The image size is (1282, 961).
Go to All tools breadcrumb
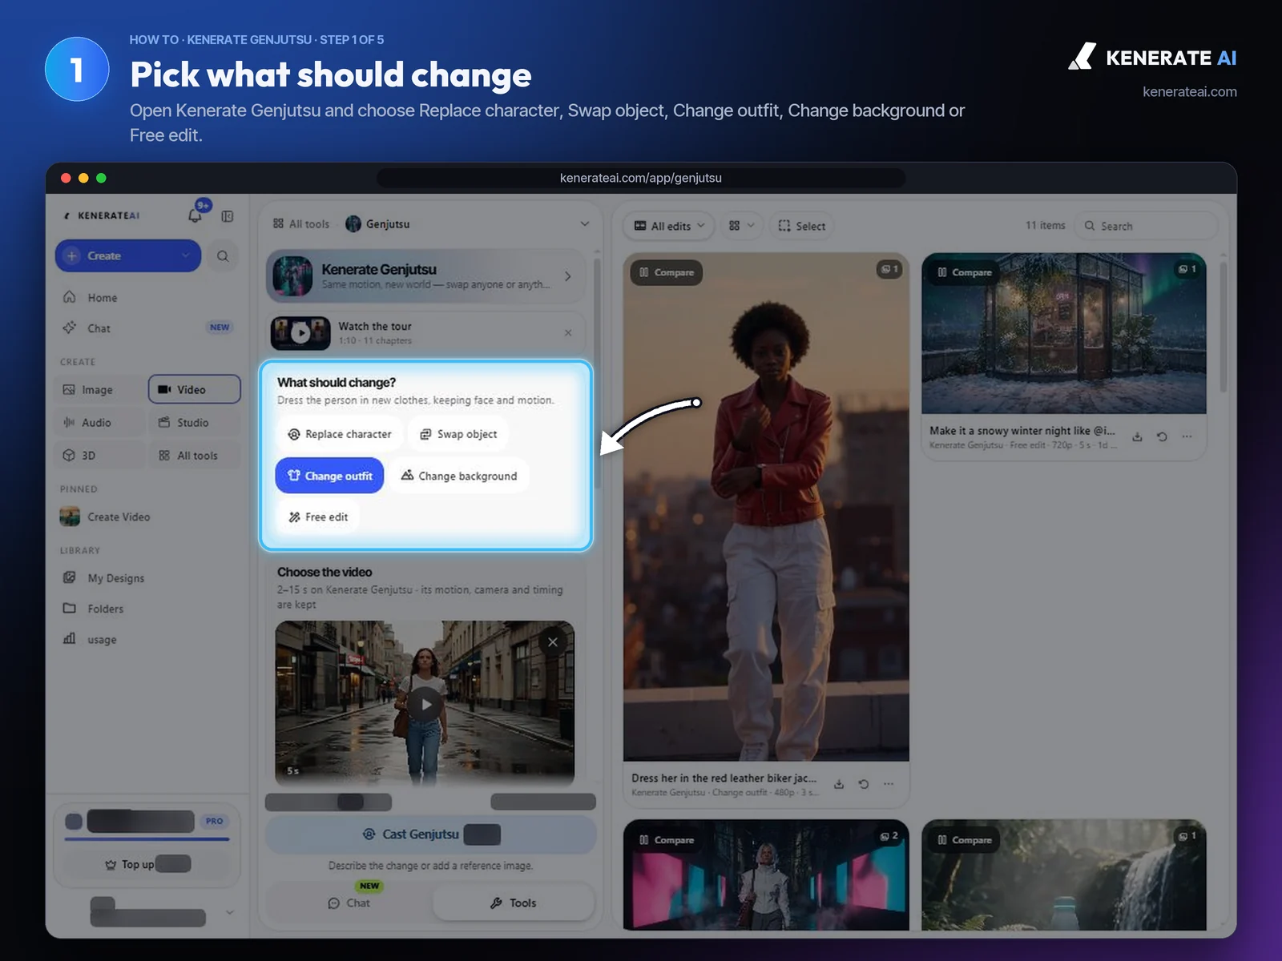point(301,224)
